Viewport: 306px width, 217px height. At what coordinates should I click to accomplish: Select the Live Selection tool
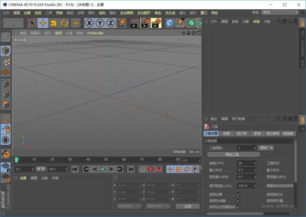click(x=32, y=23)
